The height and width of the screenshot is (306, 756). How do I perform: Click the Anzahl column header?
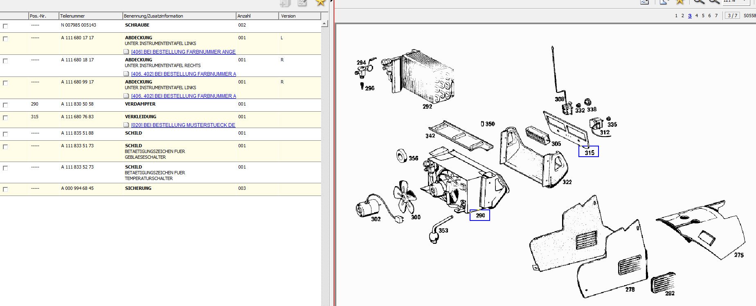(258, 16)
